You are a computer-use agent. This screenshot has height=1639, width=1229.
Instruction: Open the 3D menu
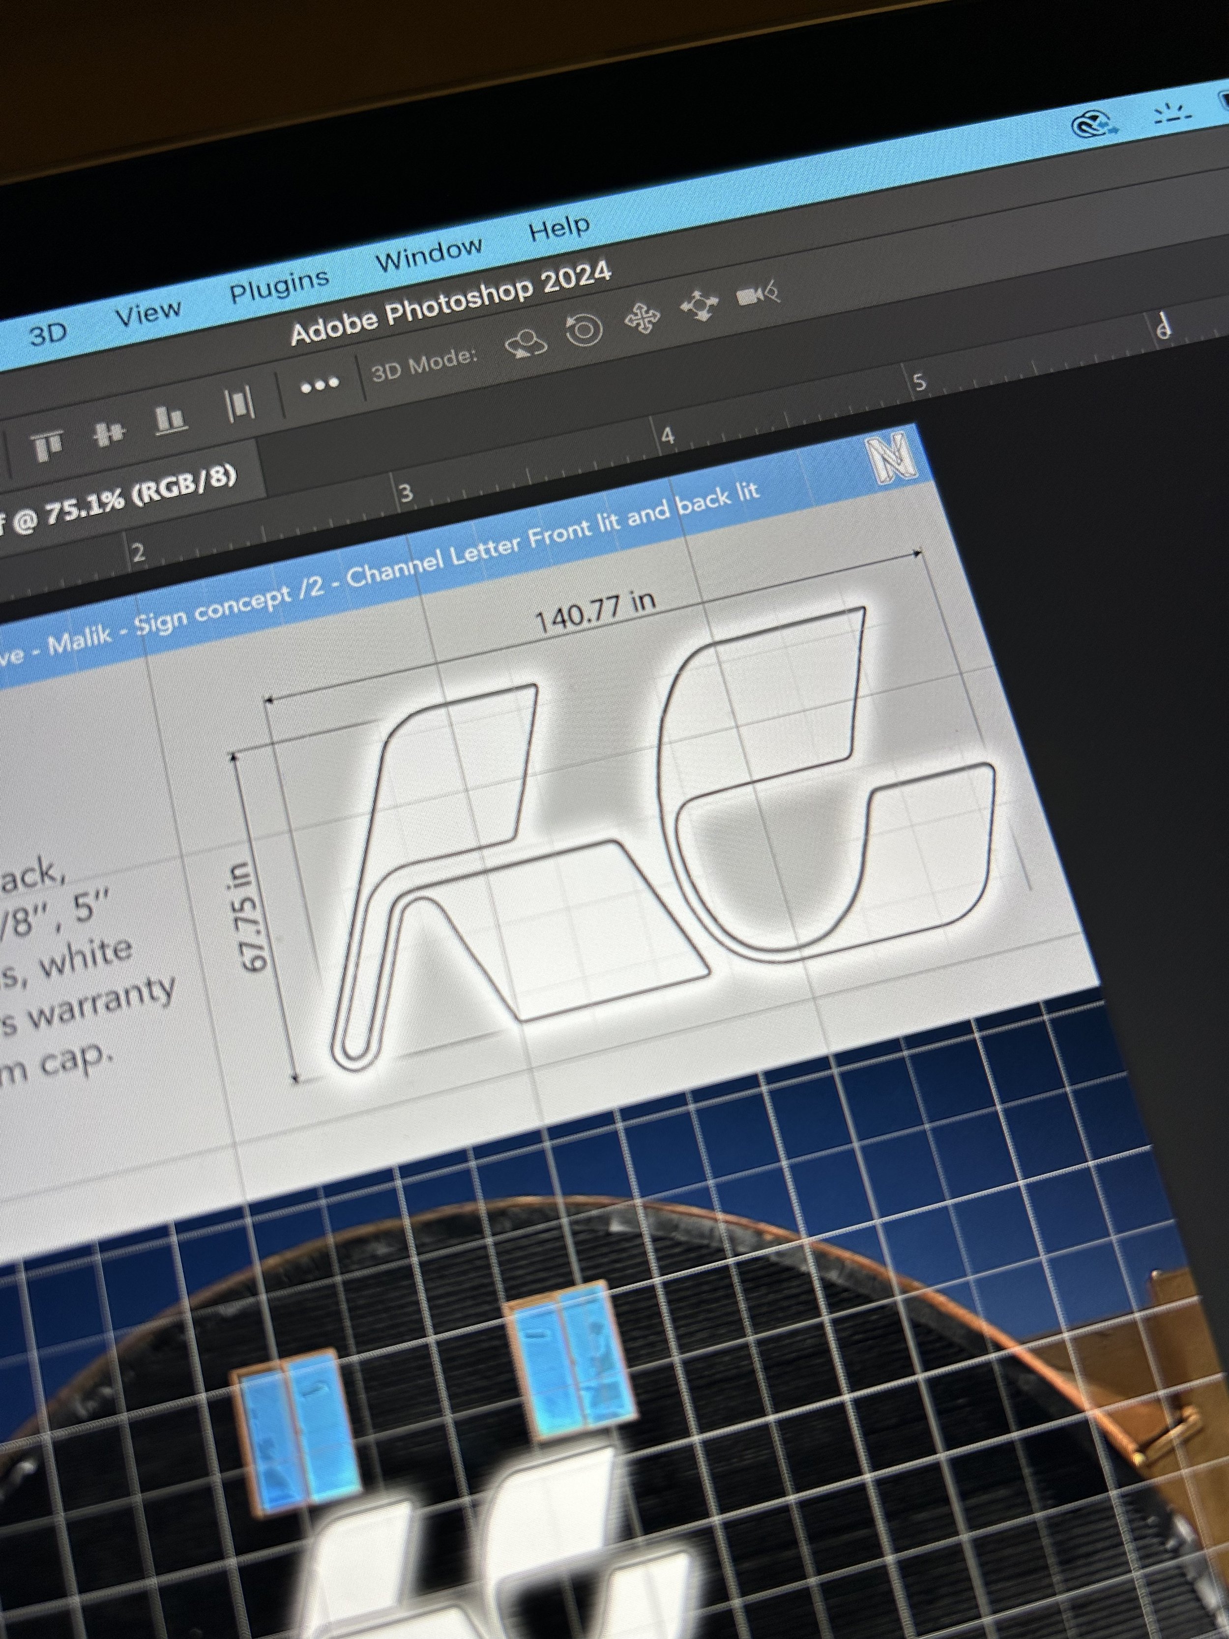coord(48,334)
